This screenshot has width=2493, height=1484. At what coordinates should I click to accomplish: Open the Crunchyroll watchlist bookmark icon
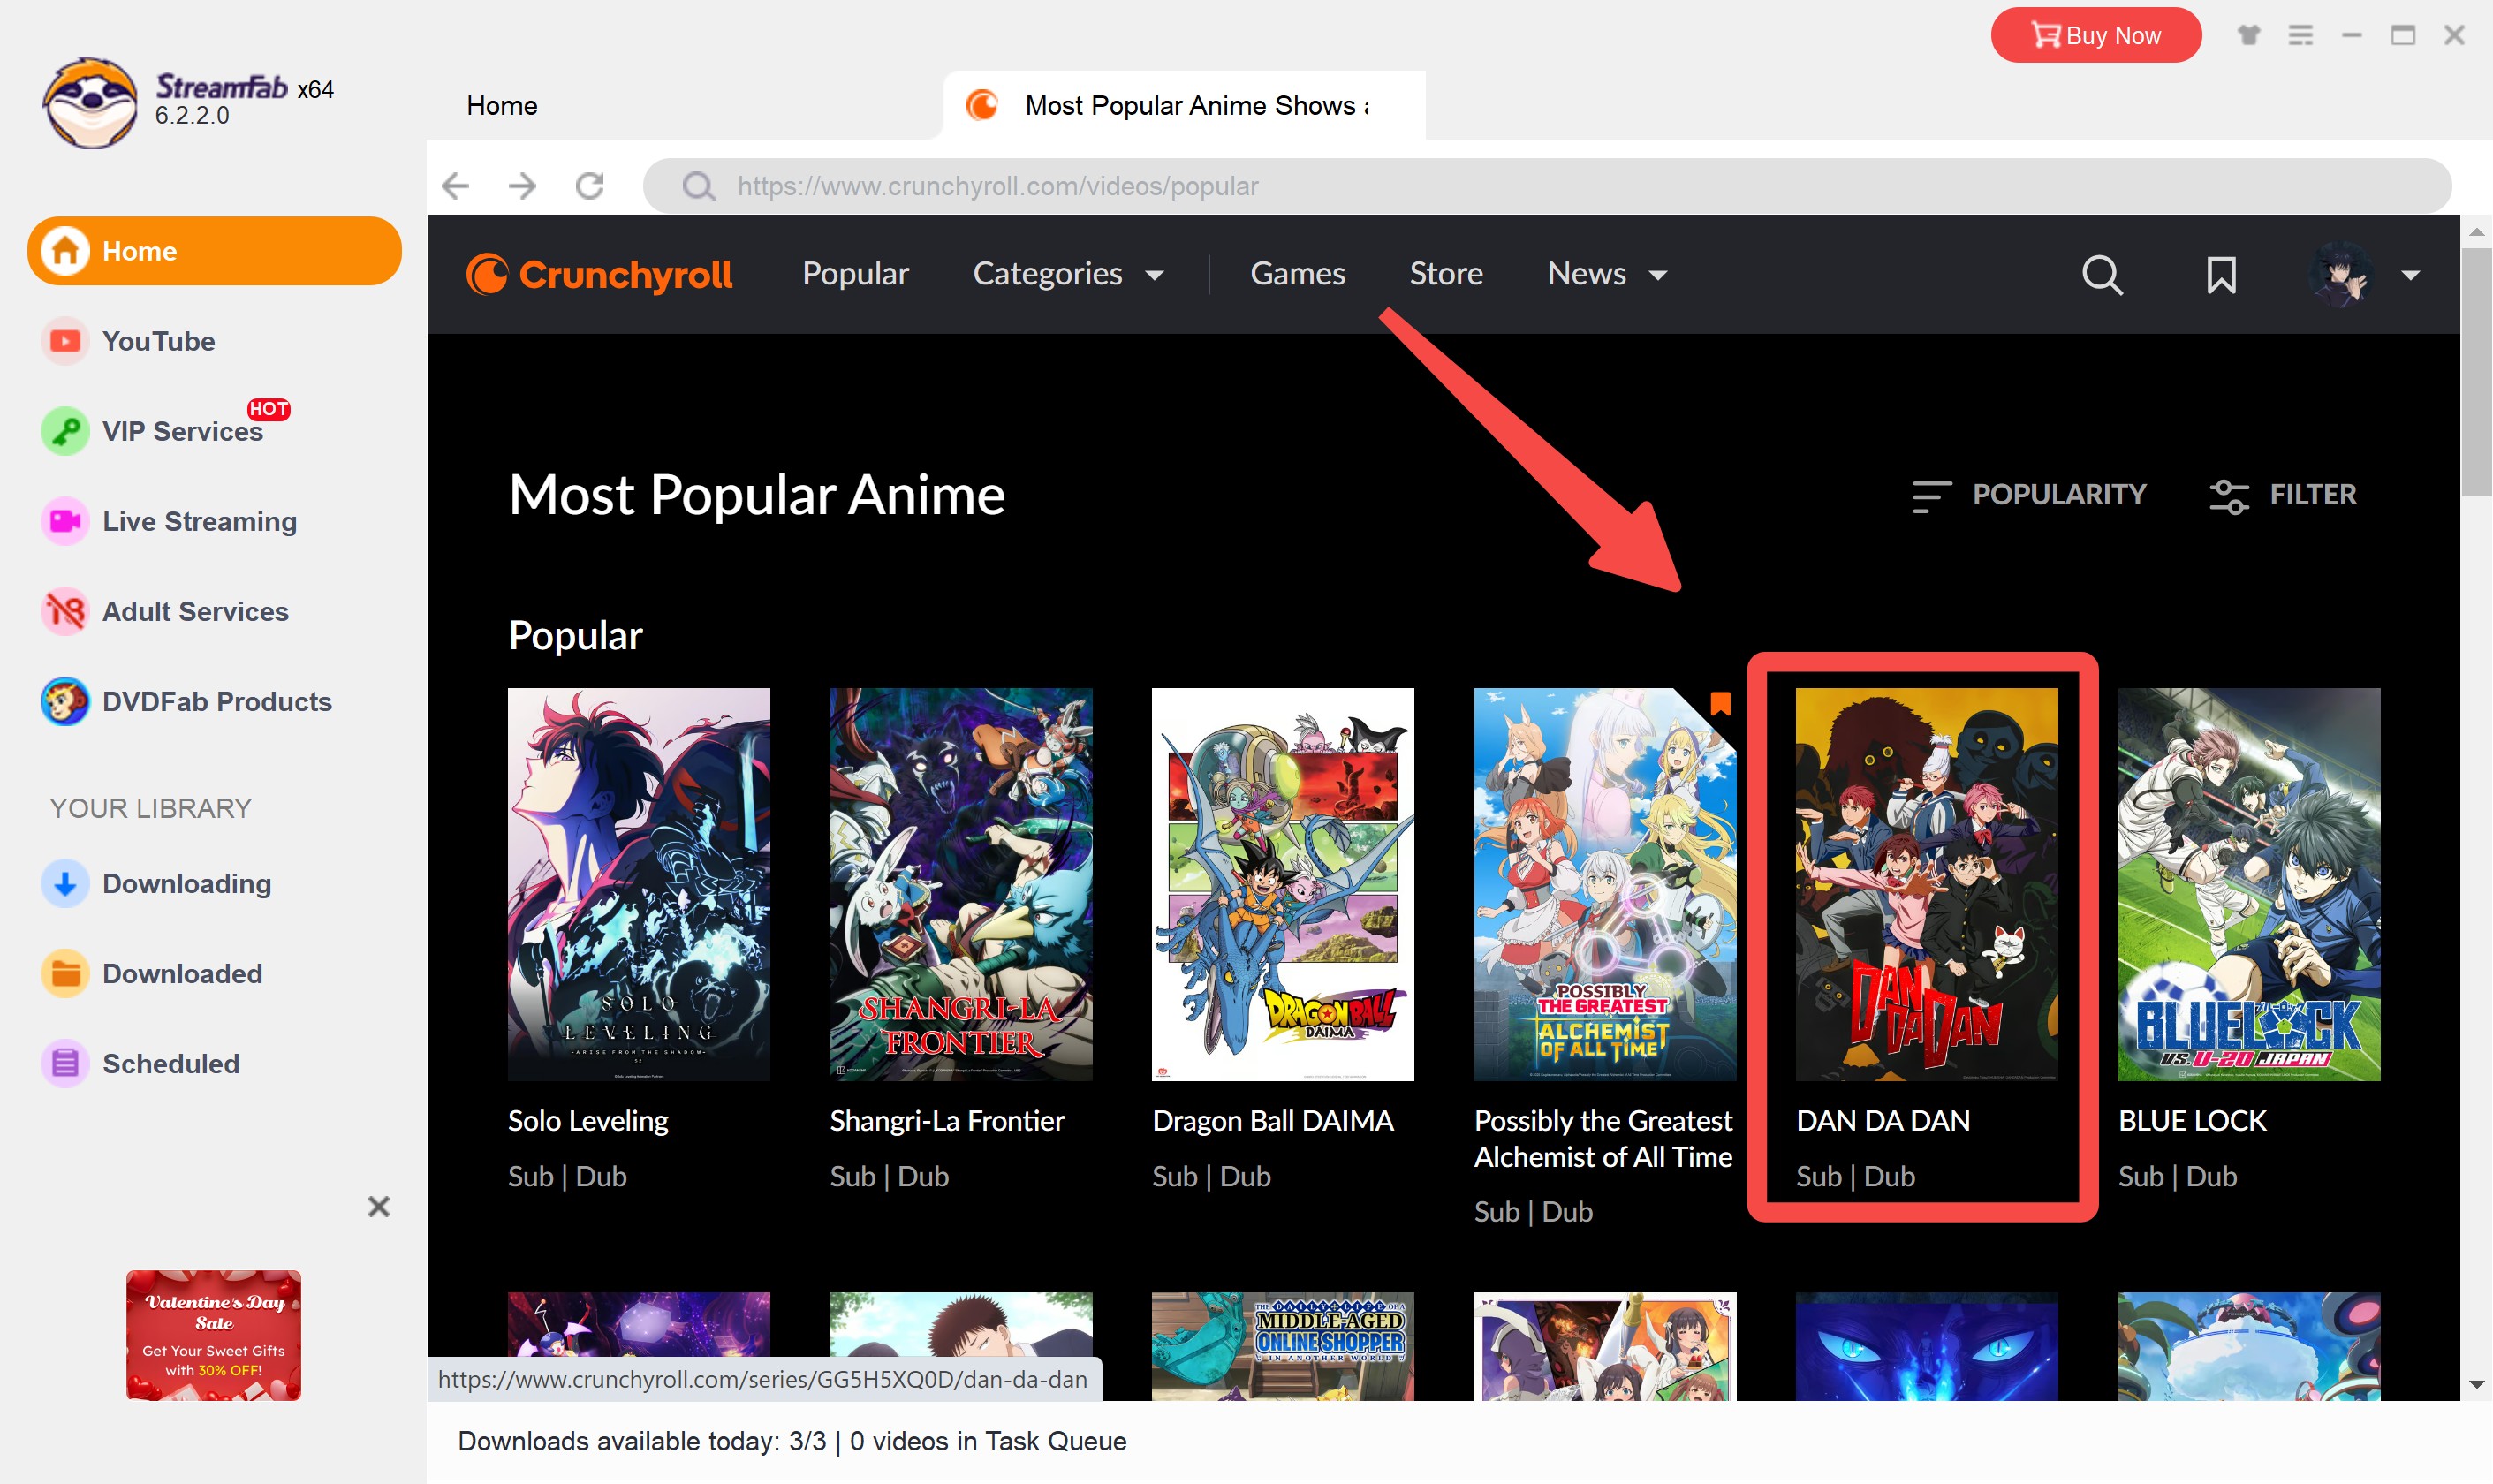tap(2221, 274)
